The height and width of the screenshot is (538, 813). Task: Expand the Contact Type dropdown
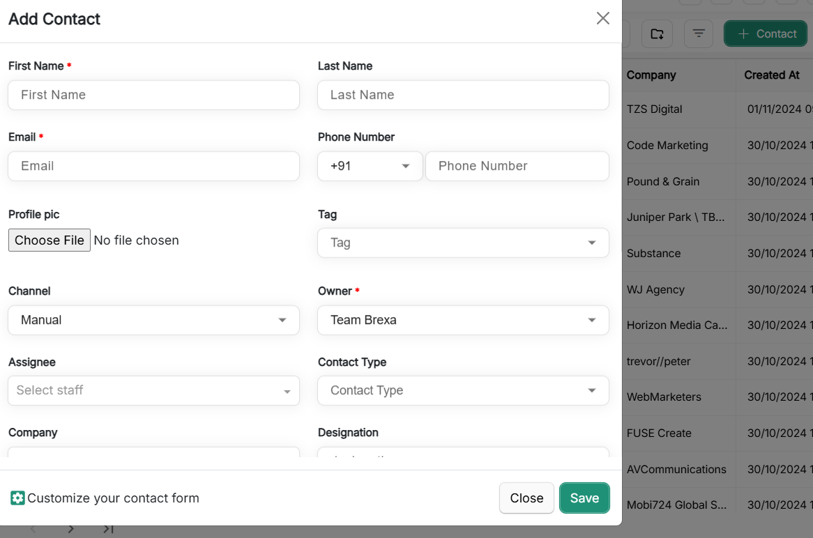[x=463, y=391]
